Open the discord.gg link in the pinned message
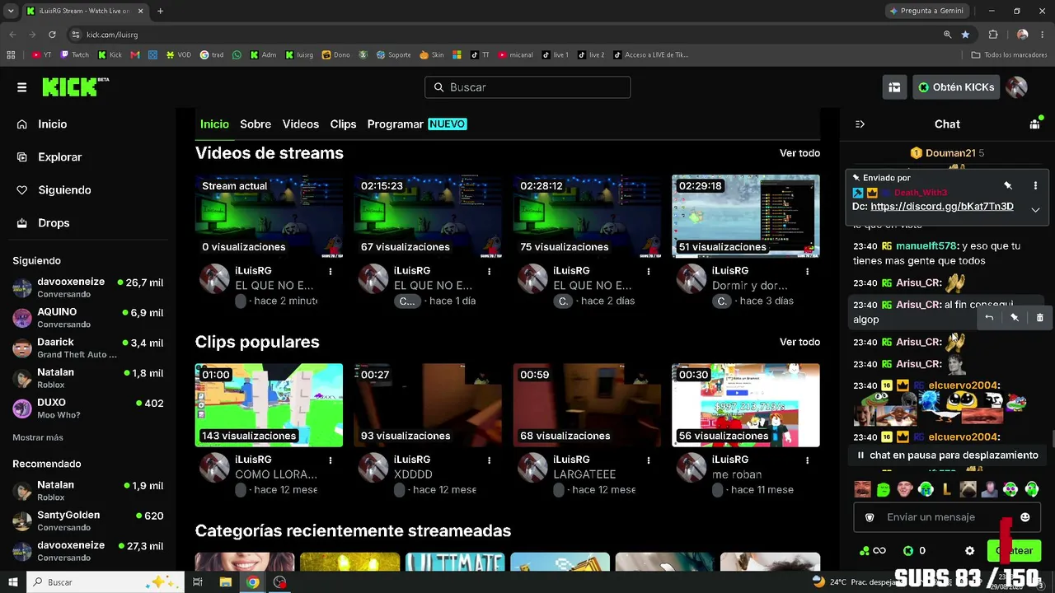Viewport: 1055px width, 593px height. pyautogui.click(x=942, y=207)
